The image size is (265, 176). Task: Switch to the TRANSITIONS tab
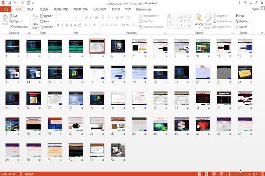click(61, 9)
